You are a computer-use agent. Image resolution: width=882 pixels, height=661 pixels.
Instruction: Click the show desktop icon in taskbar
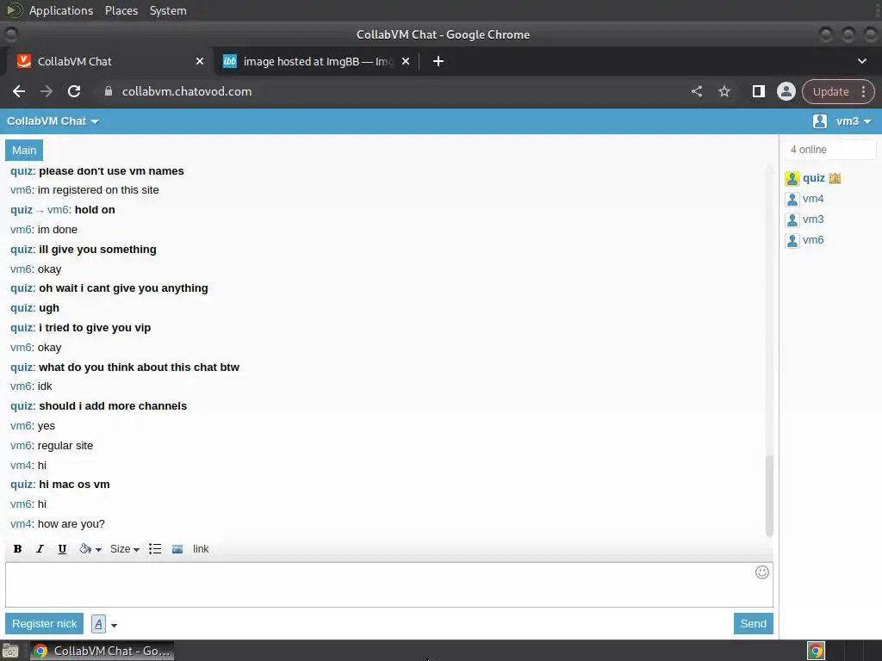(x=10, y=651)
